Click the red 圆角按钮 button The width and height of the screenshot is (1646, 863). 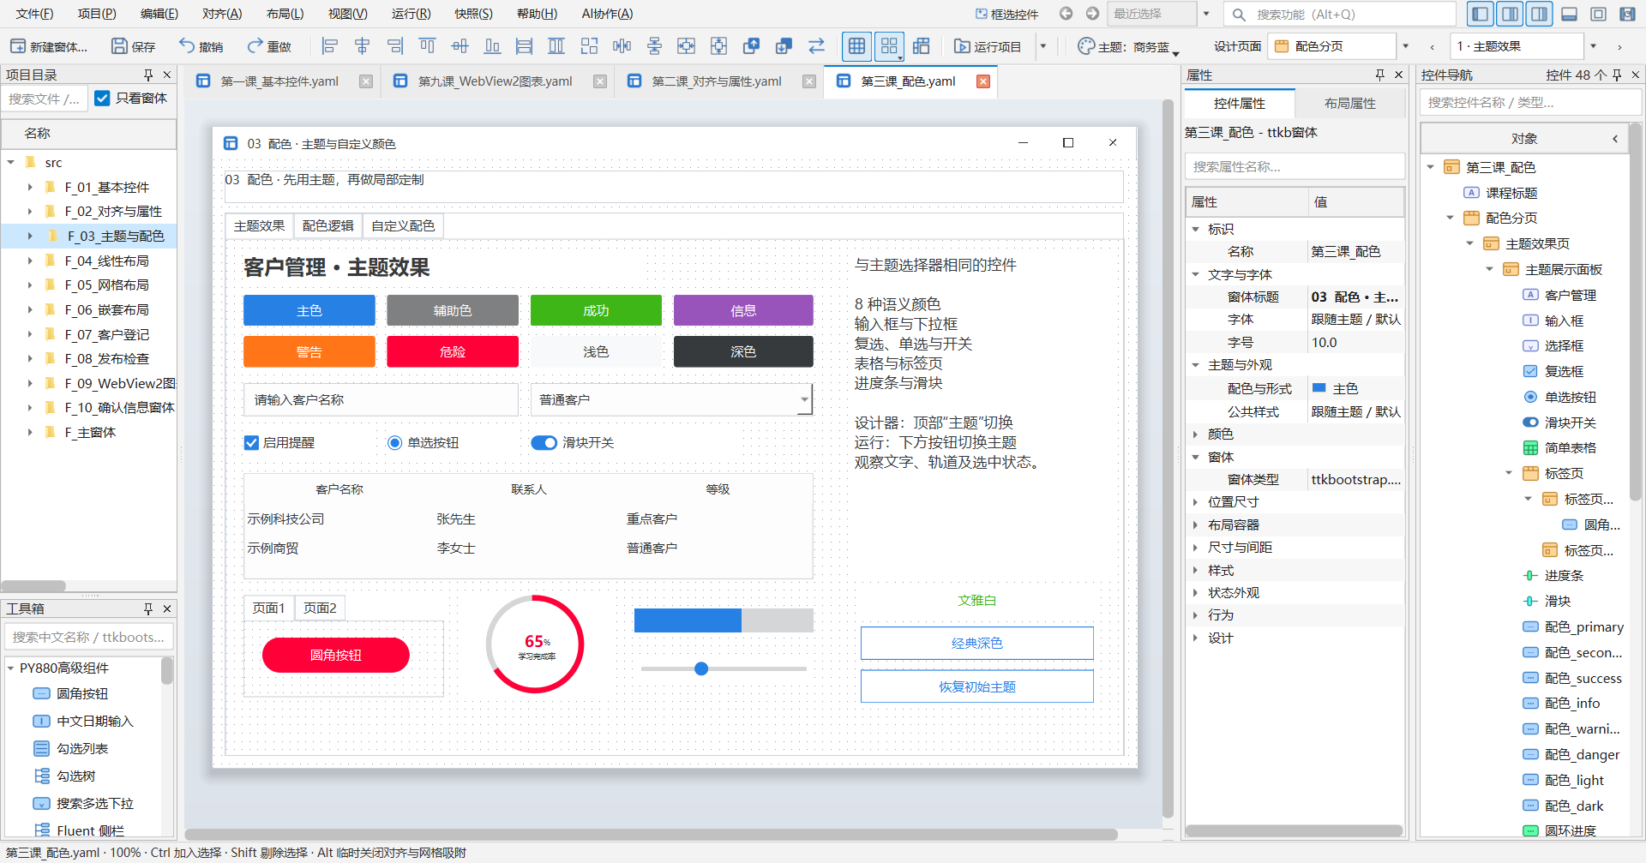click(x=335, y=656)
